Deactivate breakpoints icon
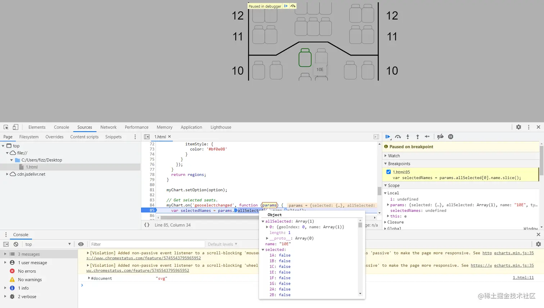 tap(440, 137)
